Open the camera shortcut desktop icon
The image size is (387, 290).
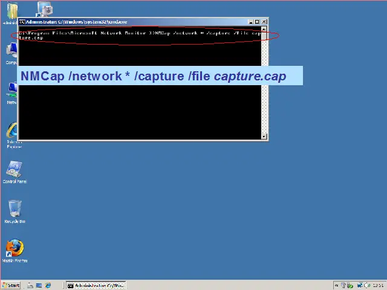coord(45,9)
